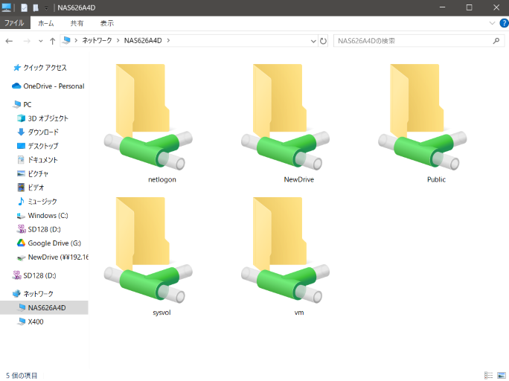
Task: Click the search magnifier icon
Action: coord(496,41)
